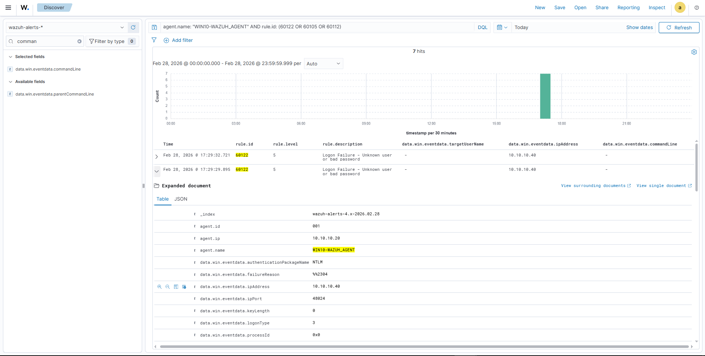This screenshot has height=356, width=705.
Task: Filter for the ipAddress value (plus magnifier)
Action: tap(159, 287)
